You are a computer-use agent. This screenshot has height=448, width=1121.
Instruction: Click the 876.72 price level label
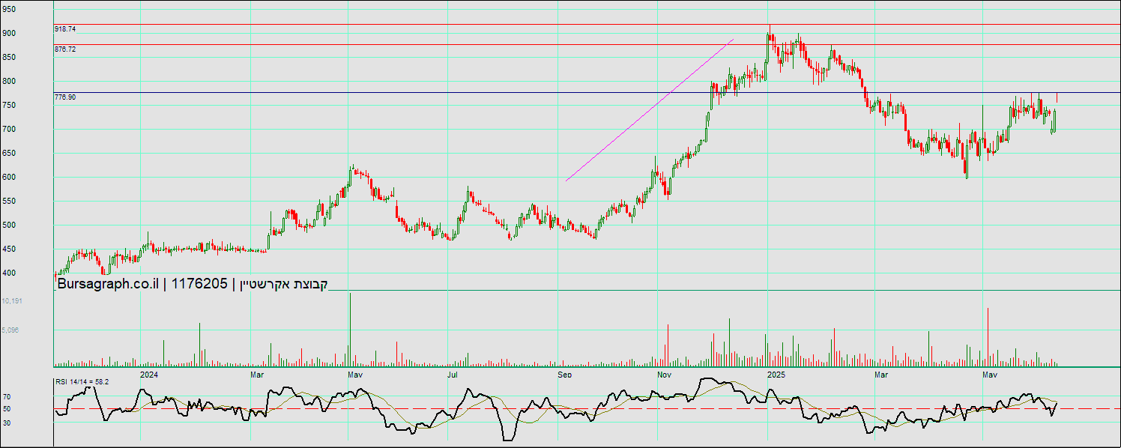pyautogui.click(x=65, y=49)
